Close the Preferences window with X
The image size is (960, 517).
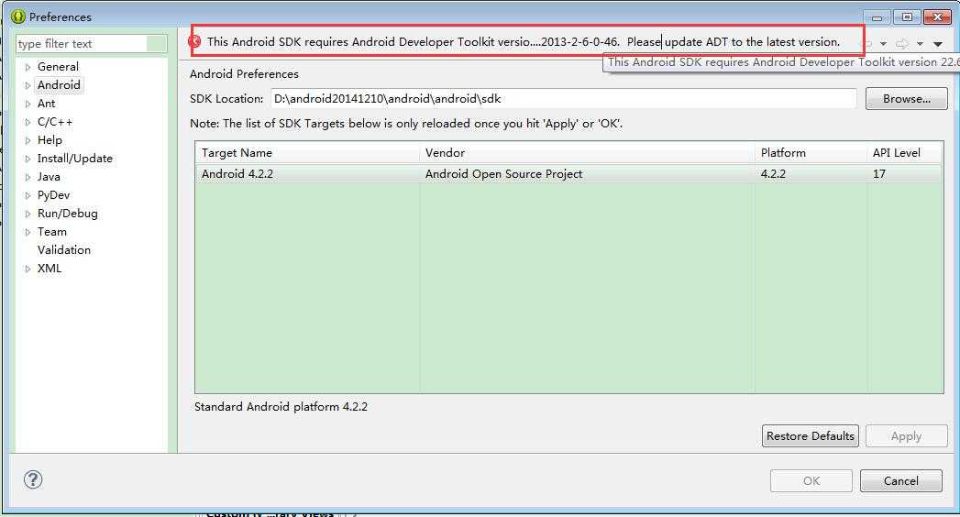(937, 17)
